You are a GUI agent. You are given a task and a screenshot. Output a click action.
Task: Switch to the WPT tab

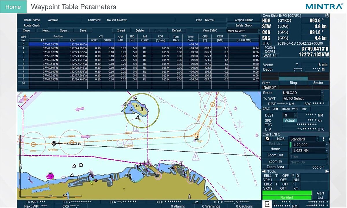[x=295, y=109]
